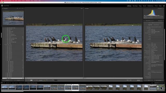166x93 pixels.
Task: Click the Import button
Action: coord(8,80)
